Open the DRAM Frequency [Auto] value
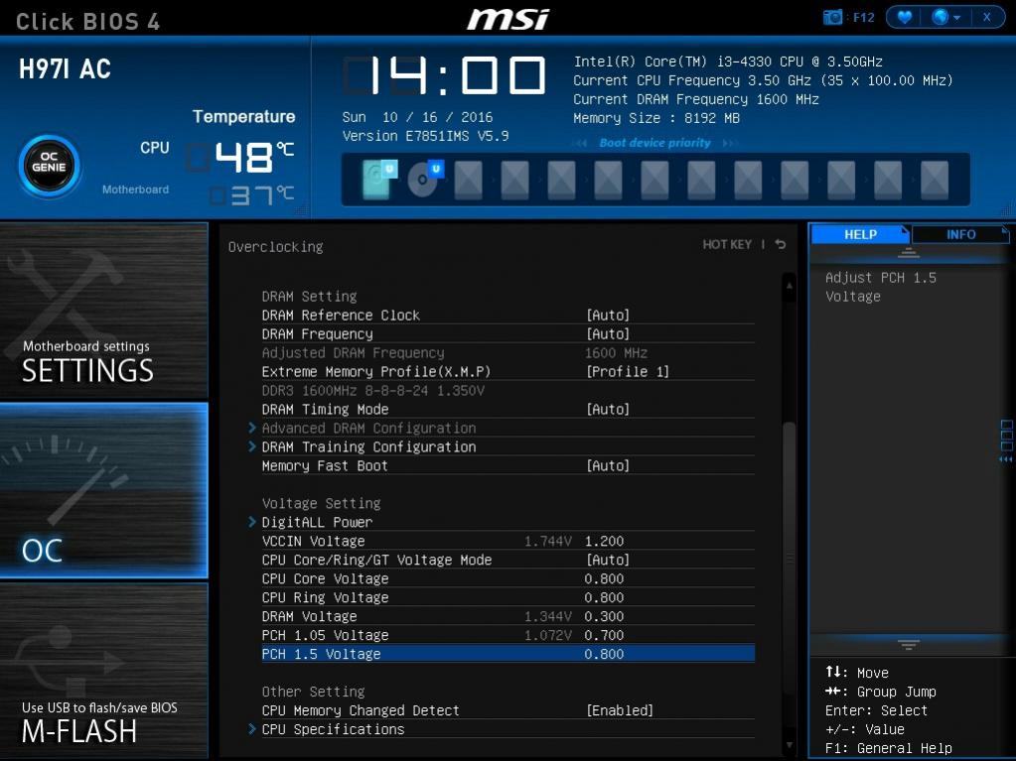Viewport: 1016px width, 761px height. pos(607,334)
